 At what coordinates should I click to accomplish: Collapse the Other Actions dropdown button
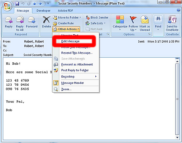click(x=66, y=29)
